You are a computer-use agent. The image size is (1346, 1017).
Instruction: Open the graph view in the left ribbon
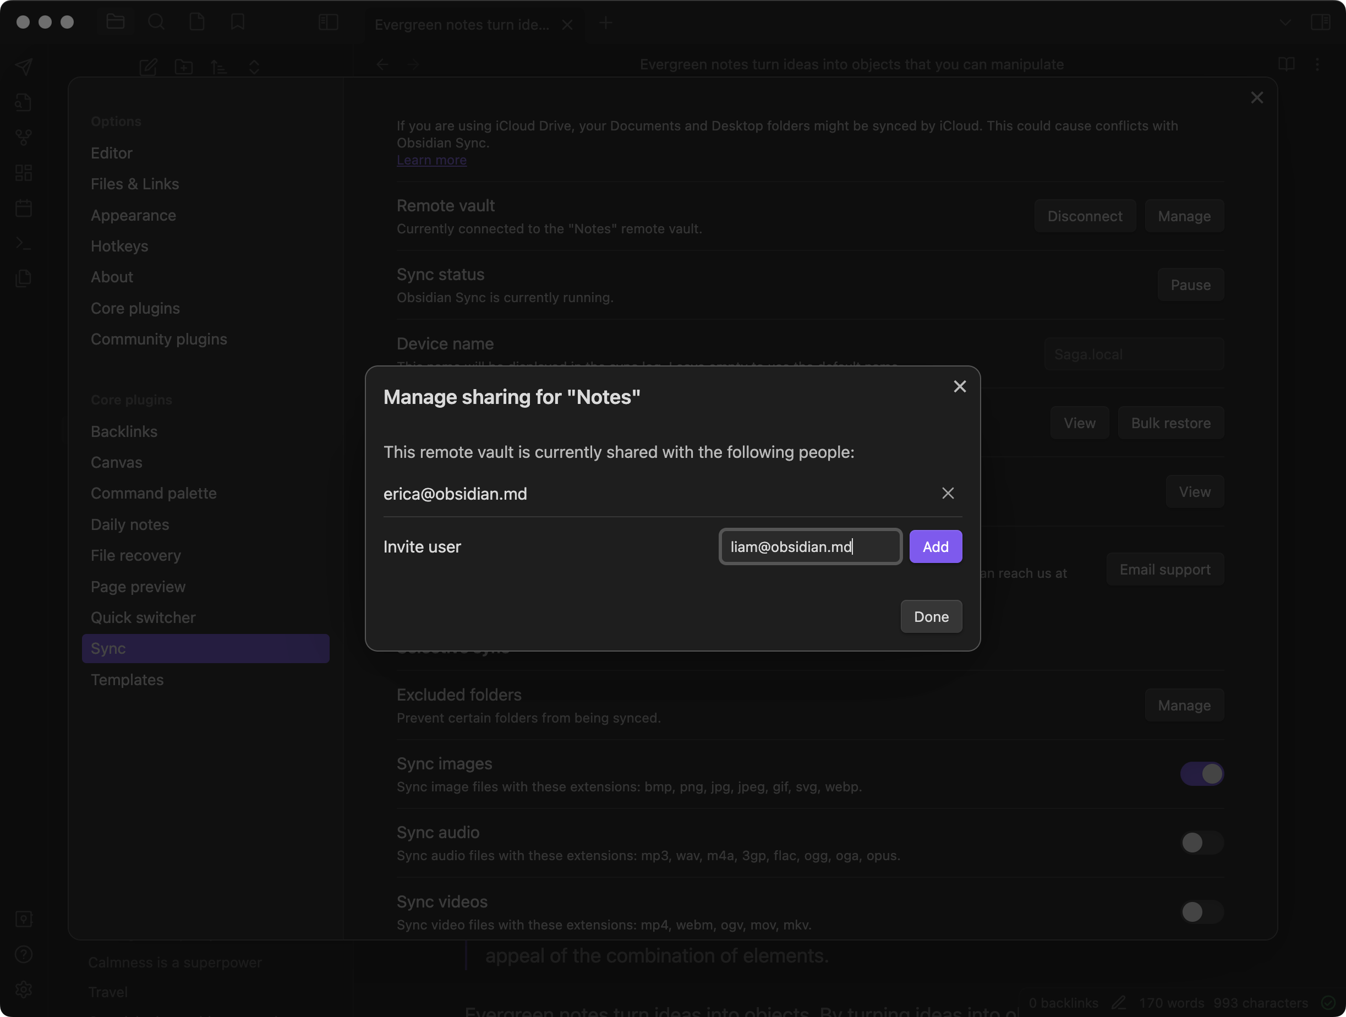[x=24, y=137]
